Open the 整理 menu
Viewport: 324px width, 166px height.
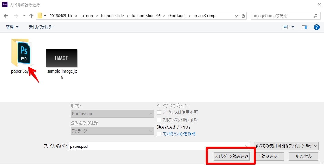(x=12, y=27)
